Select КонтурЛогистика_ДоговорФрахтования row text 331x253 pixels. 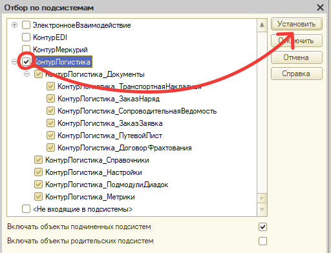click(125, 148)
